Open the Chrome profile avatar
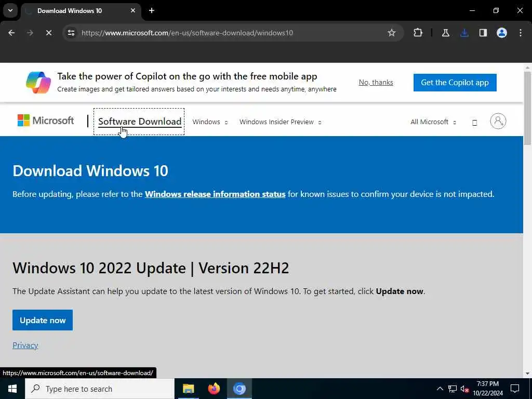 point(501,33)
